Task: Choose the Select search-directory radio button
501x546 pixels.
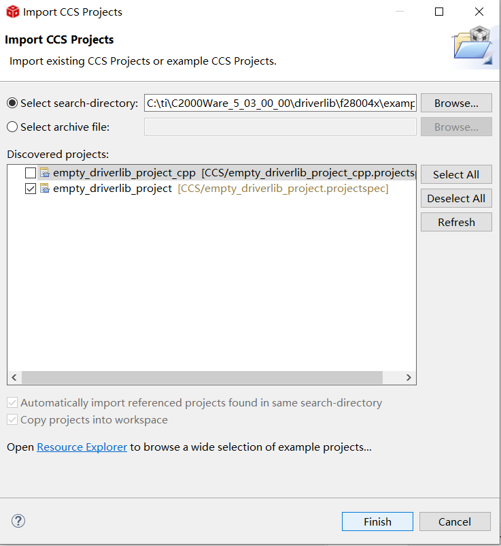Action: 12,103
